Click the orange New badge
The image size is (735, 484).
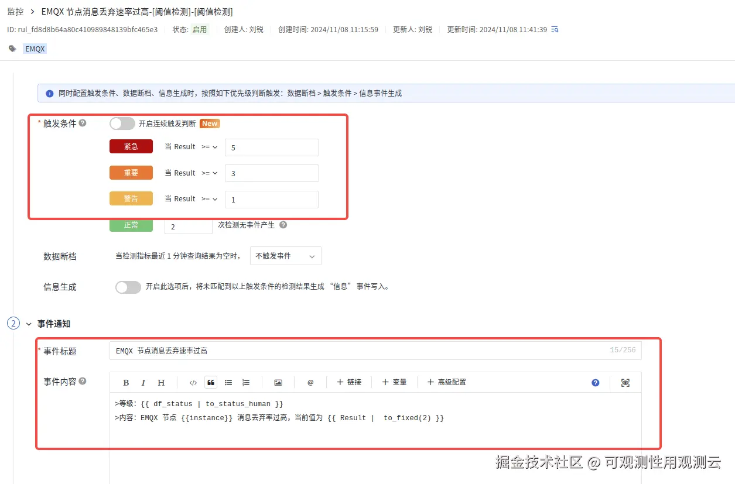tap(210, 123)
